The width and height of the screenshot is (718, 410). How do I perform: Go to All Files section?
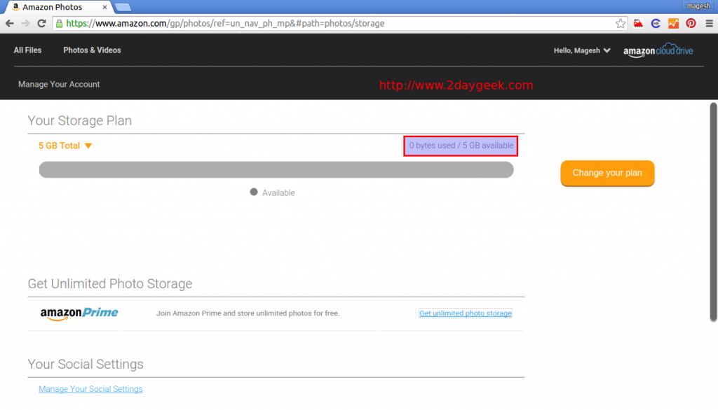pos(27,50)
